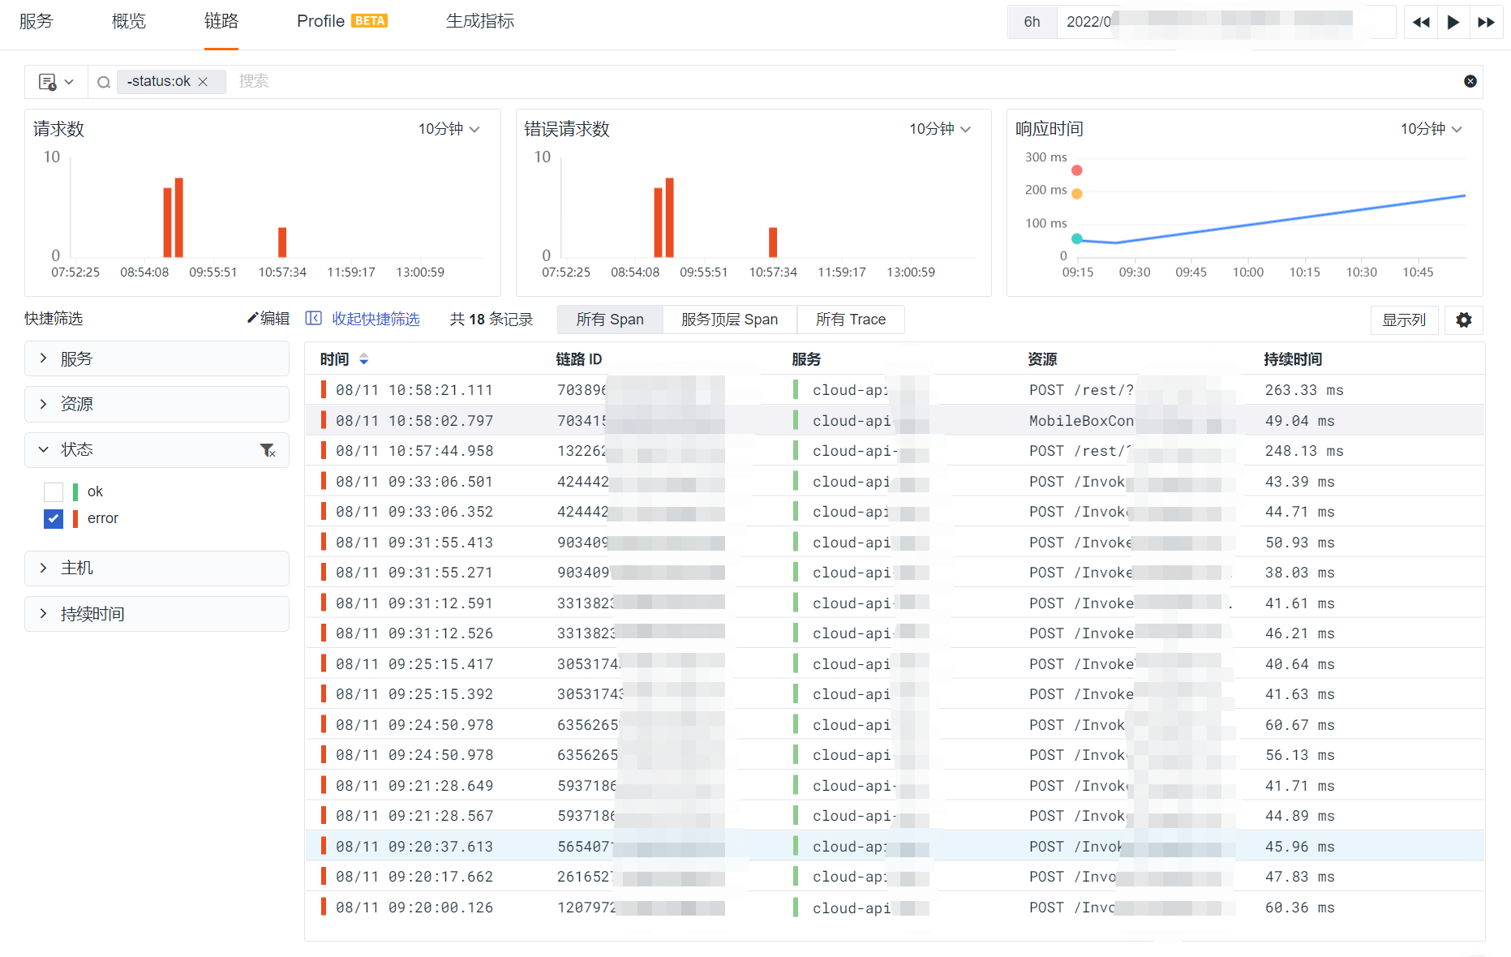Click the play auto-refresh button
Image resolution: width=1511 pixels, height=957 pixels.
(1453, 23)
